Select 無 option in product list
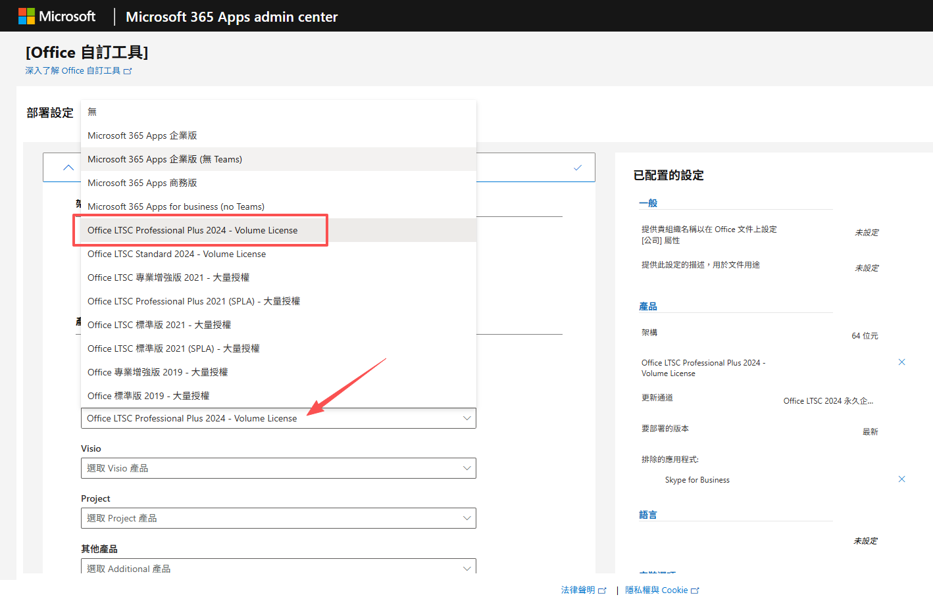This screenshot has height=599, width=933. pyautogui.click(x=278, y=112)
